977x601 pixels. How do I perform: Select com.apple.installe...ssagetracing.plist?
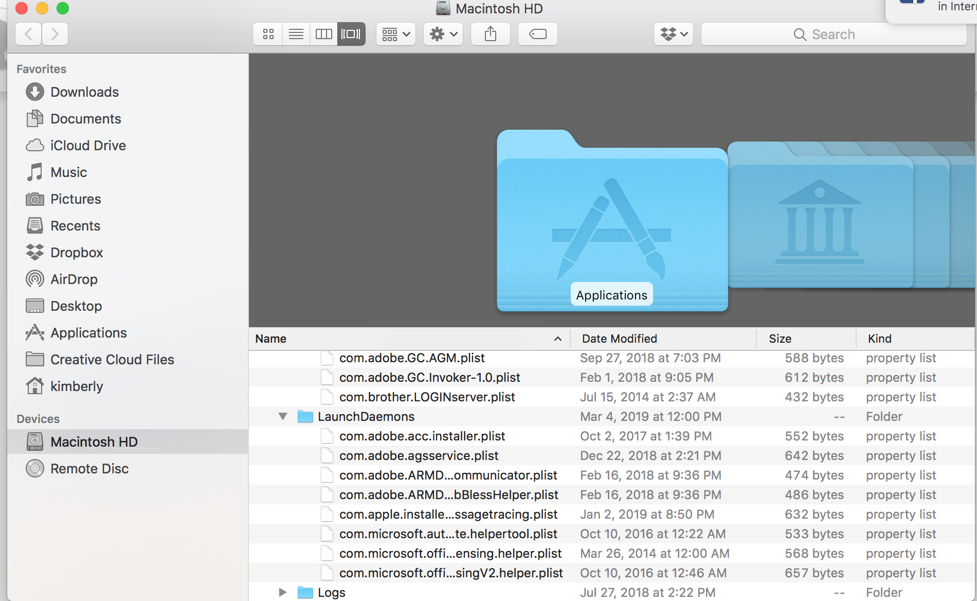612,514
